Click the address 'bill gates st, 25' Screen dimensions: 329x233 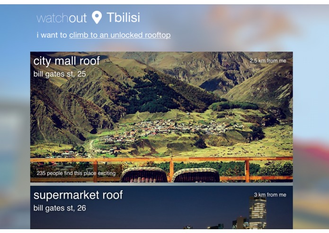pyautogui.click(x=60, y=74)
